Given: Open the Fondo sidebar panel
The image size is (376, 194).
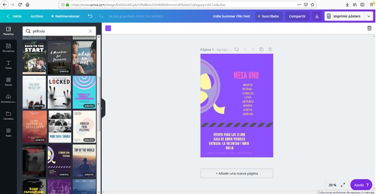Looking at the screenshot, I should pos(9,82).
